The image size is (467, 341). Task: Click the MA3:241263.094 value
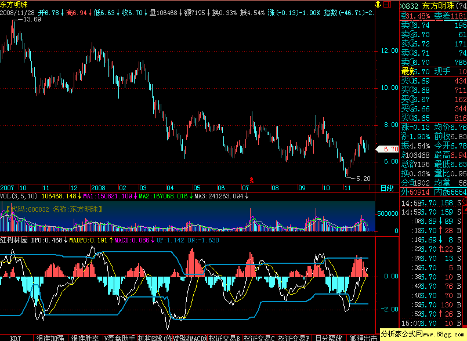[x=219, y=196]
